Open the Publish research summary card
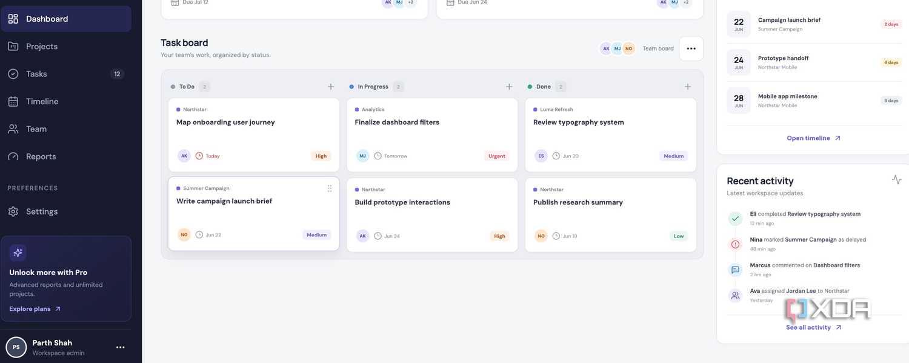 click(x=611, y=215)
